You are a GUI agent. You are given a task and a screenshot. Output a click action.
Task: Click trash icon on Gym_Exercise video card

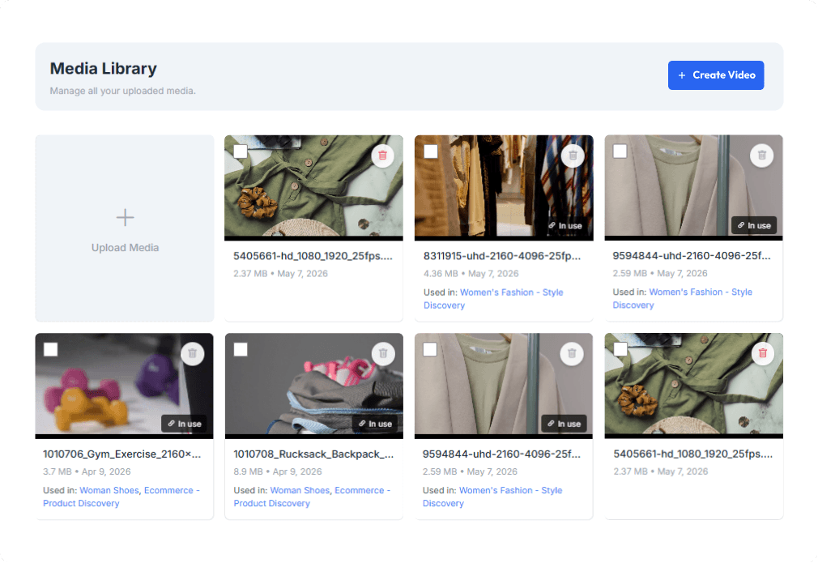click(x=193, y=354)
